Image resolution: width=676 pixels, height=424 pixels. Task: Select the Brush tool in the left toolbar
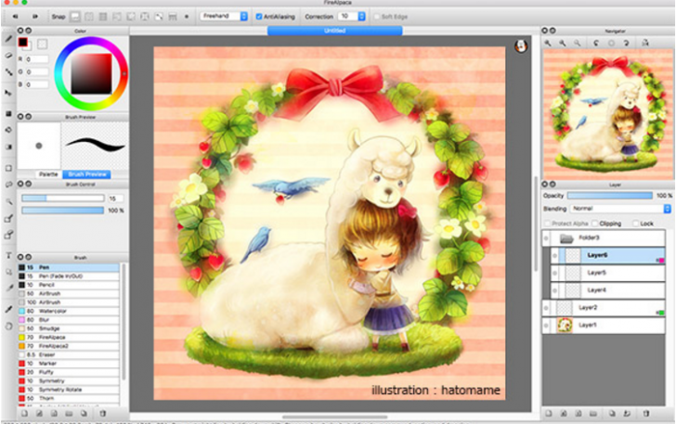pos(8,39)
